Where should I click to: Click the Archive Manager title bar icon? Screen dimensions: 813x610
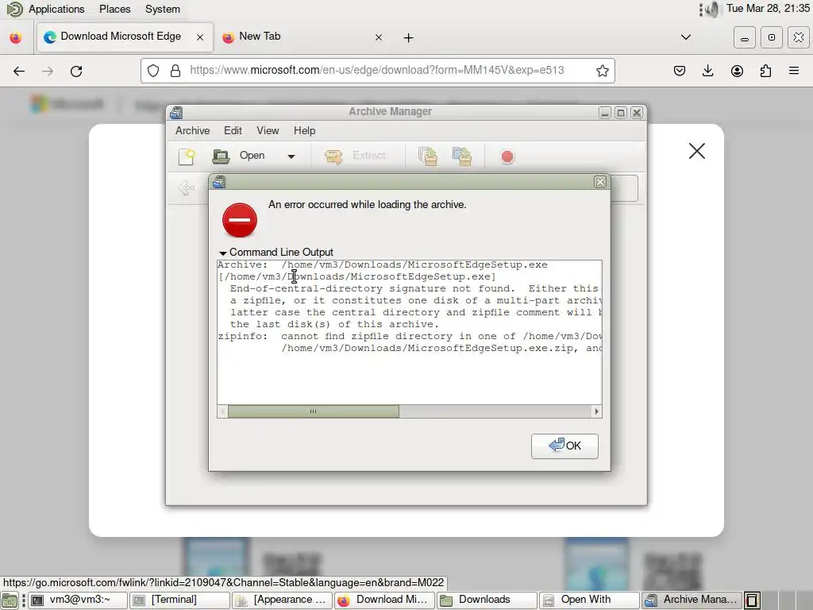[176, 112]
